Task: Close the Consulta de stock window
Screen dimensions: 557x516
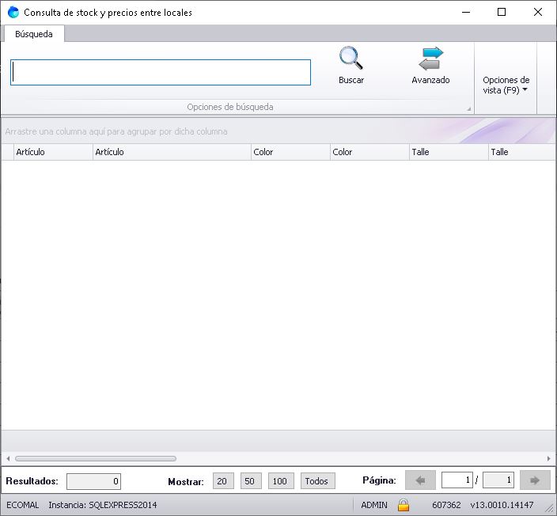Action: [538, 12]
